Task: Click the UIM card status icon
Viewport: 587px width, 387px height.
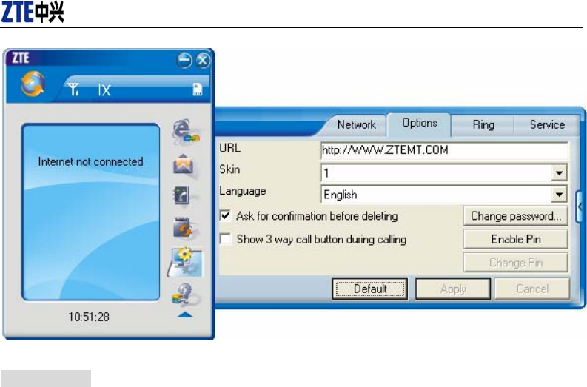Action: pyautogui.click(x=198, y=89)
